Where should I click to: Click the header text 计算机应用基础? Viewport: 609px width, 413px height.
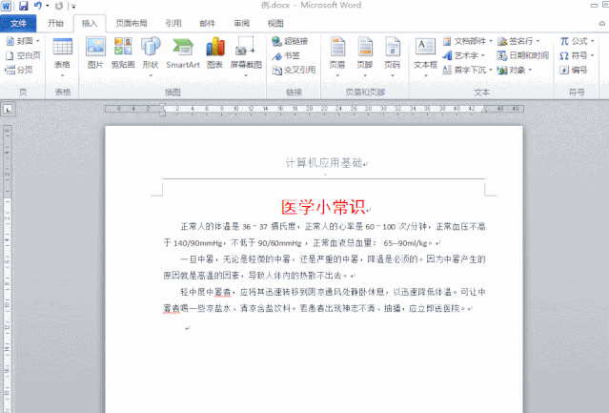(x=324, y=163)
